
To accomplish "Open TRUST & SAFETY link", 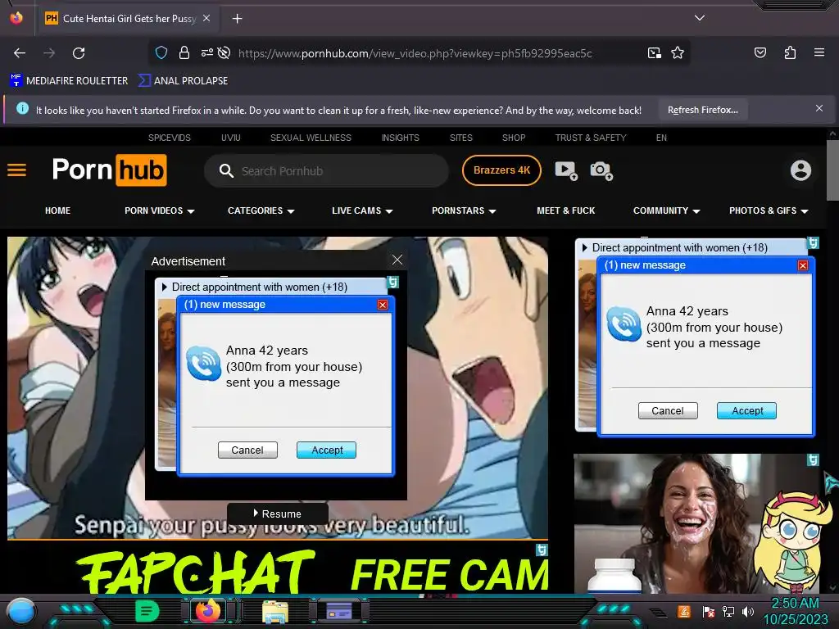I will [591, 138].
